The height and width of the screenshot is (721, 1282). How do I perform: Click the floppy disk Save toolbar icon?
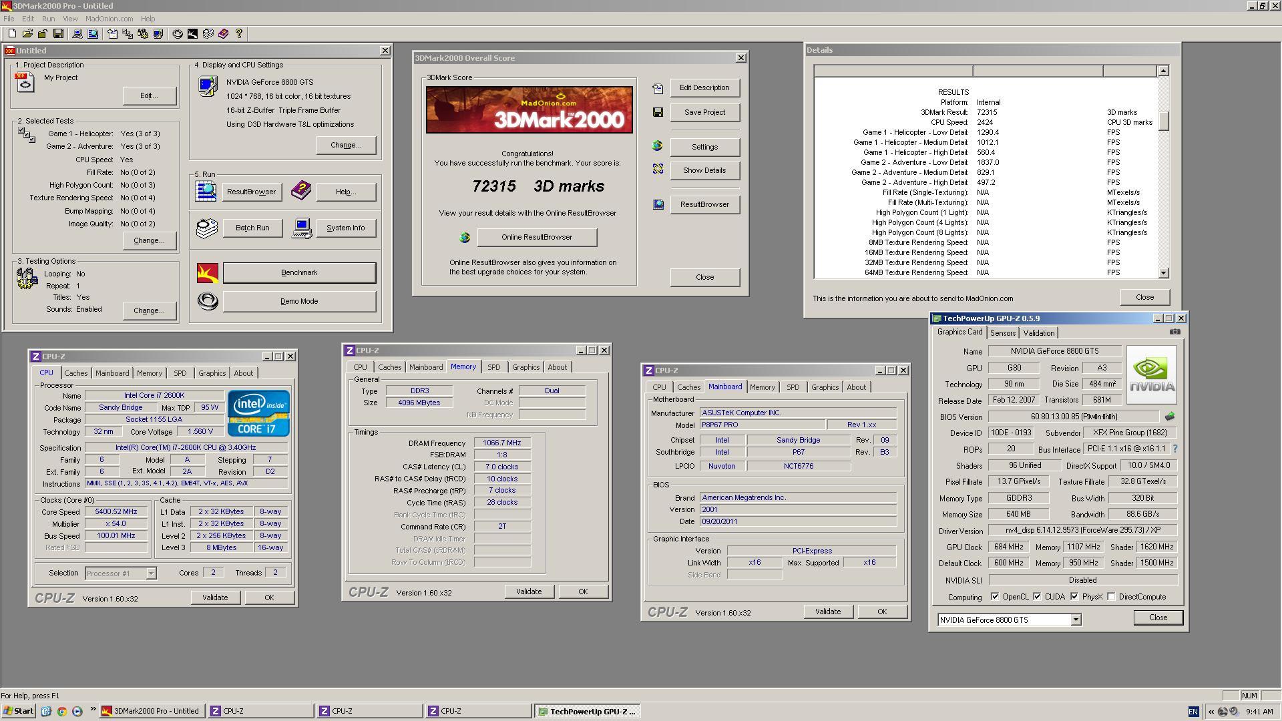point(58,33)
